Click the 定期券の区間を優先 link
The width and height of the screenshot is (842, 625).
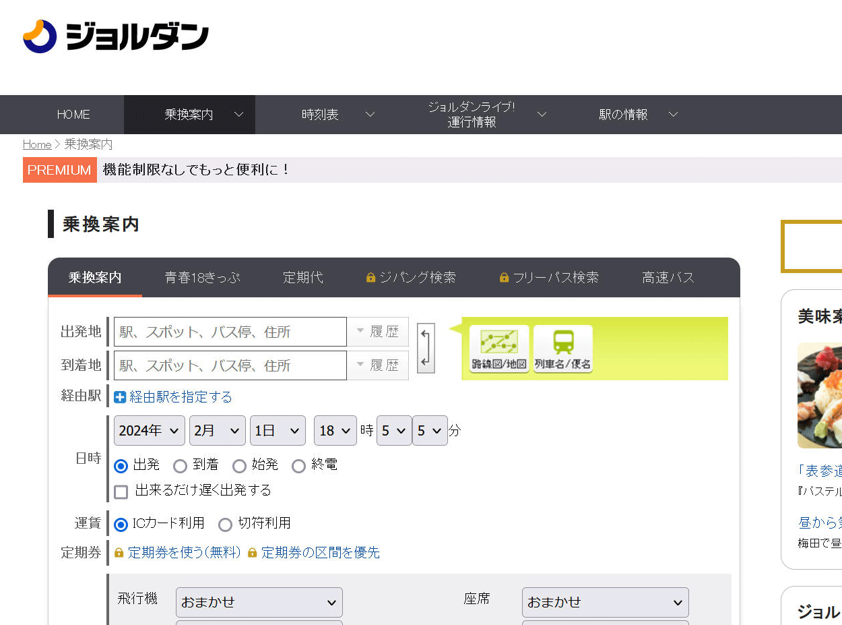(x=320, y=553)
